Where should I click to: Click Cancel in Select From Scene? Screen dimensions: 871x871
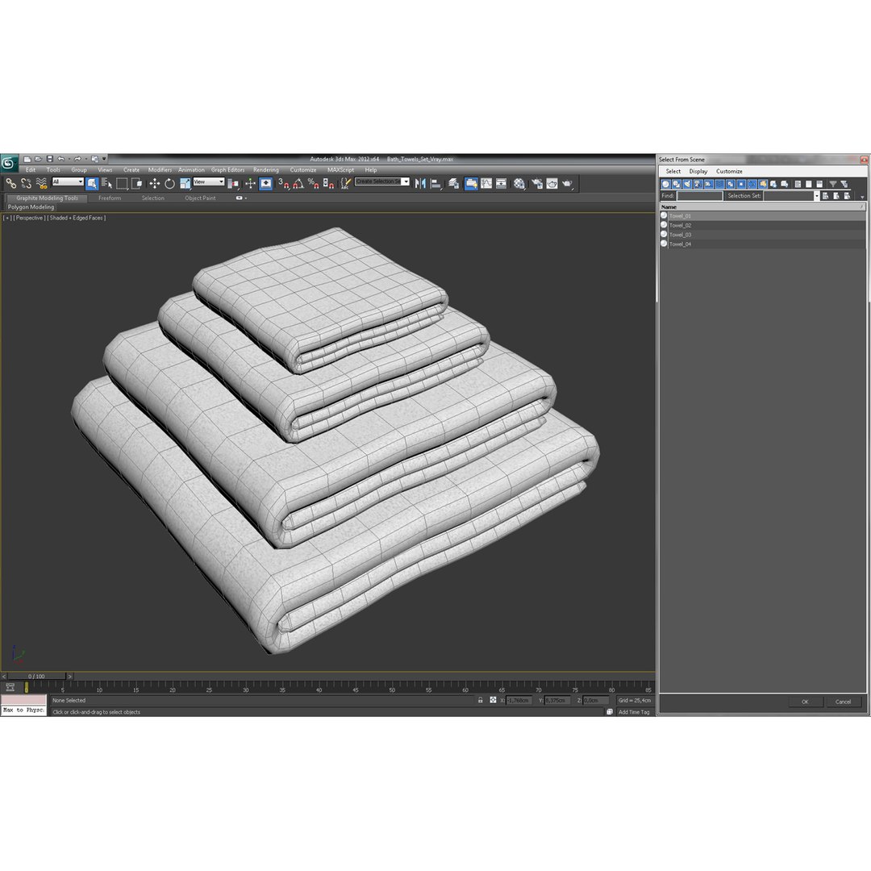pos(843,702)
